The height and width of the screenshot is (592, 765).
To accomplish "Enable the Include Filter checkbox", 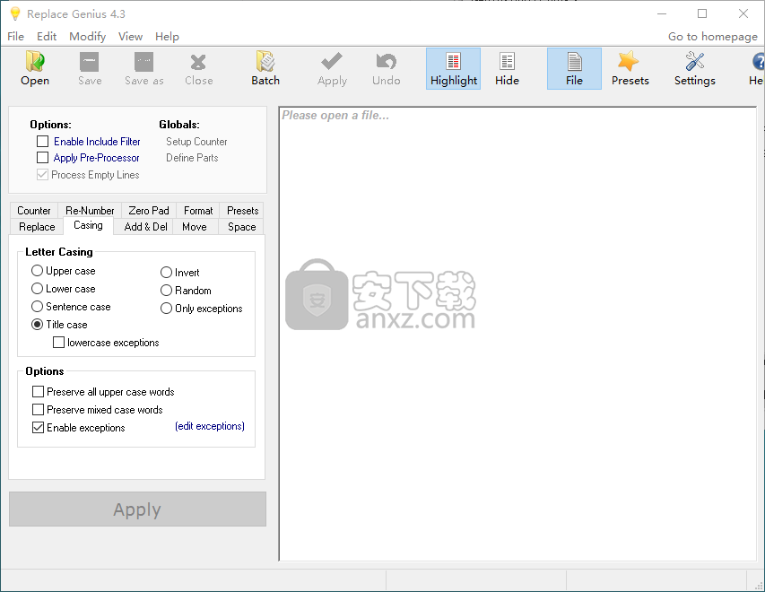I will [42, 142].
